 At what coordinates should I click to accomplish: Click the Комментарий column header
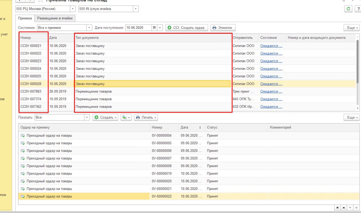pos(314,127)
